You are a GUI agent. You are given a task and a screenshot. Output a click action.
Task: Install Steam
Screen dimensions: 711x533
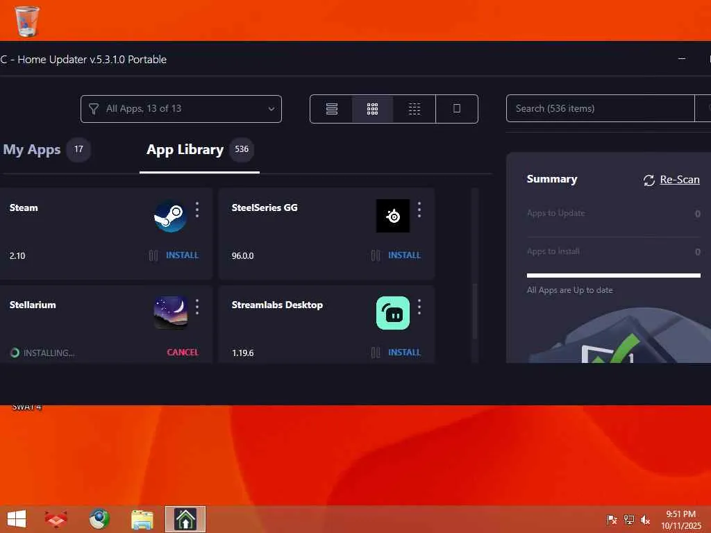pos(183,255)
